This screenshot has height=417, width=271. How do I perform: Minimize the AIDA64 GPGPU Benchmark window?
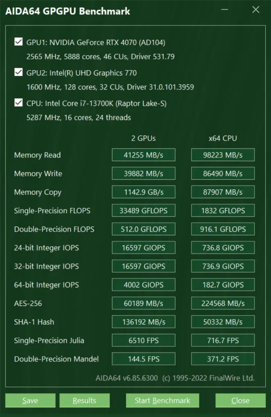(x=225, y=10)
